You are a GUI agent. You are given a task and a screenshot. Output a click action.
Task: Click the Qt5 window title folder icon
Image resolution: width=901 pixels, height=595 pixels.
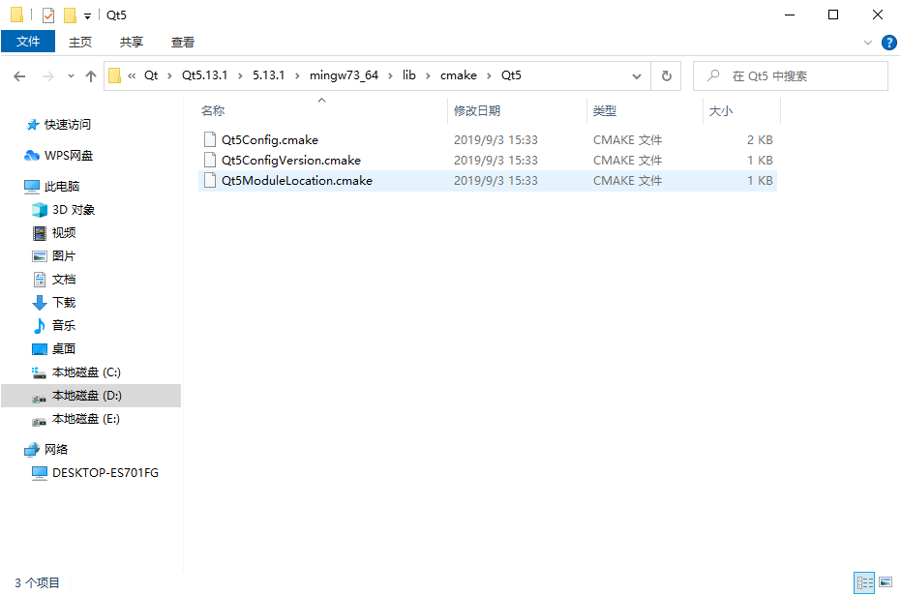coord(17,15)
